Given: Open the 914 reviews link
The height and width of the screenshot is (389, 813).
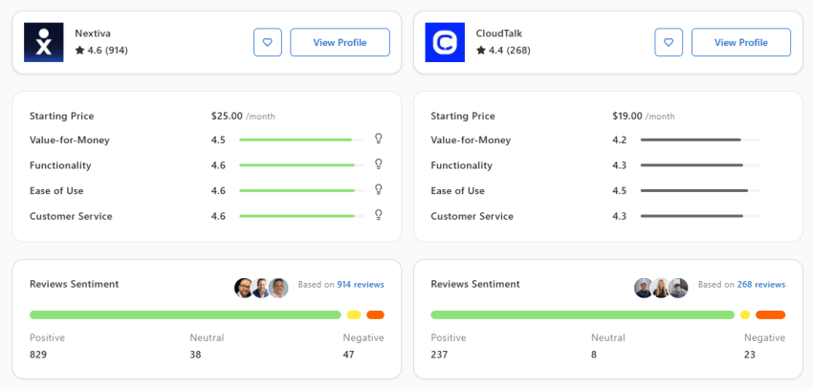Looking at the screenshot, I should tap(361, 285).
